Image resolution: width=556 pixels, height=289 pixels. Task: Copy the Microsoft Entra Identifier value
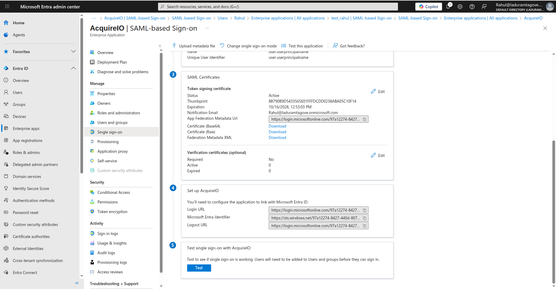tap(365, 218)
